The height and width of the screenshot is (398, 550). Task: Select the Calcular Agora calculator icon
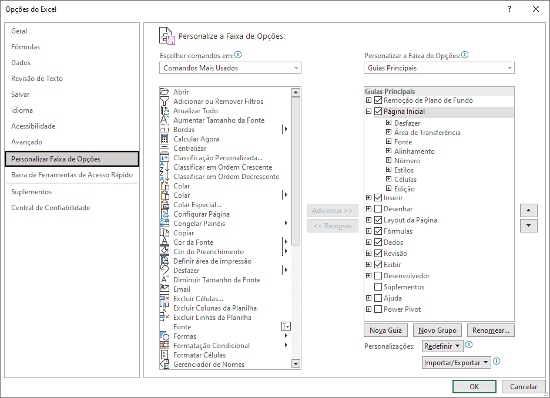pos(164,139)
